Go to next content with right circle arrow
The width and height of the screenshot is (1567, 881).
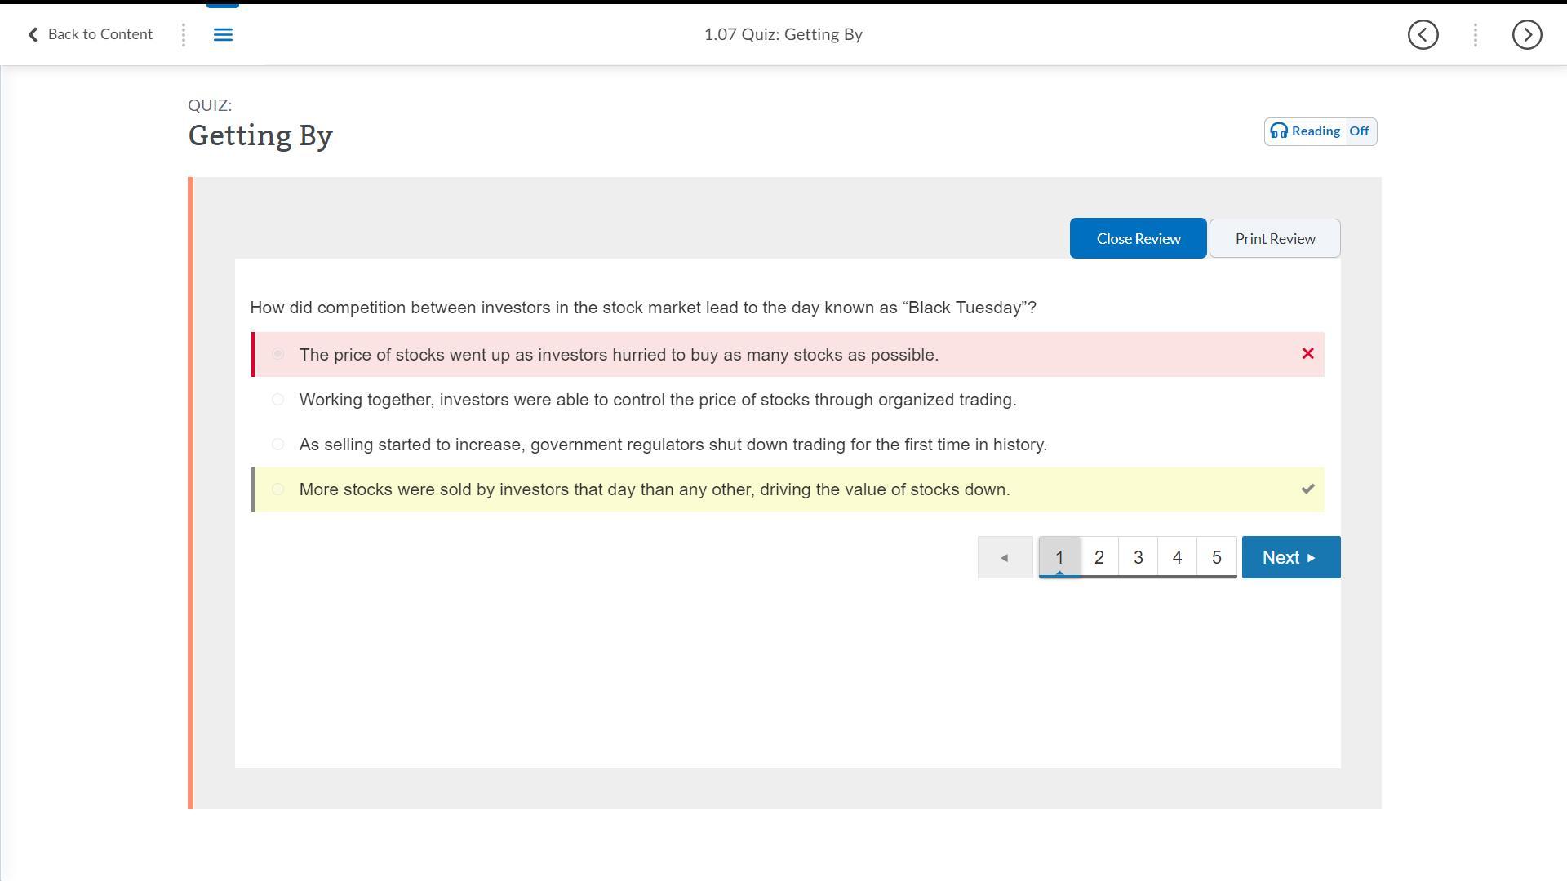tap(1526, 34)
